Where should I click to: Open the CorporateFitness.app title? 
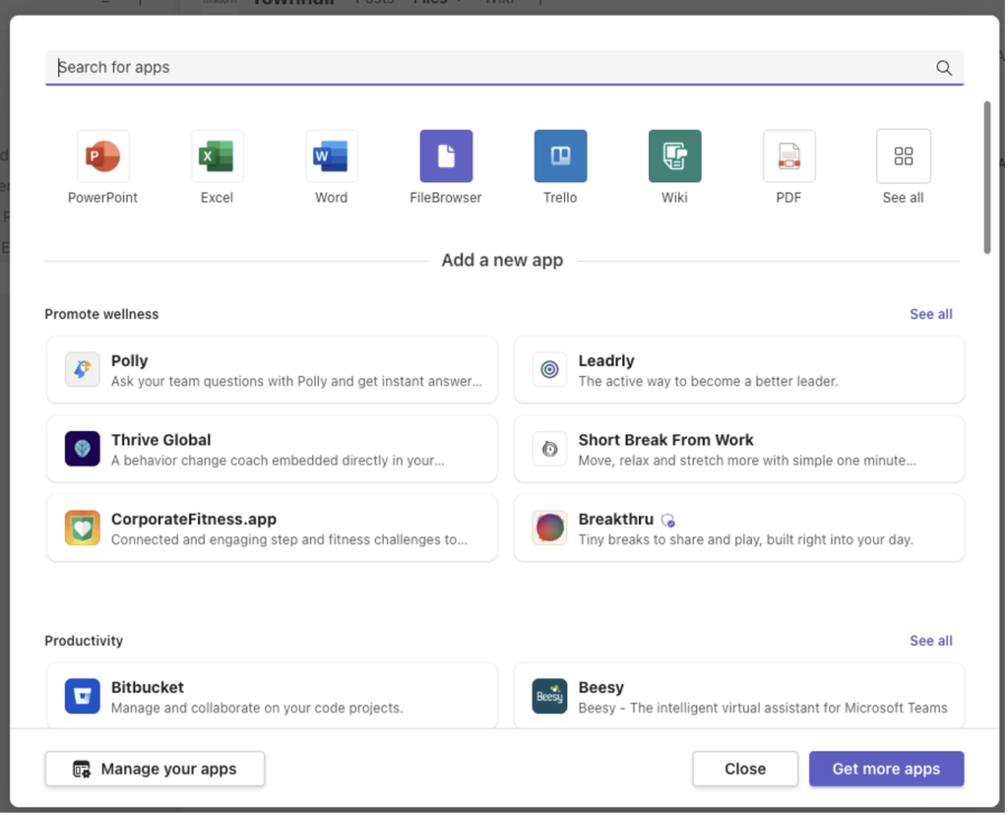[194, 519]
